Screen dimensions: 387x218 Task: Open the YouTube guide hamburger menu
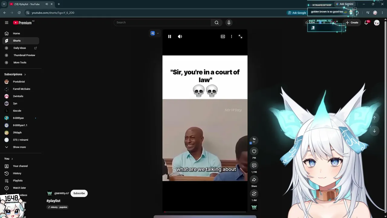pyautogui.click(x=6, y=22)
